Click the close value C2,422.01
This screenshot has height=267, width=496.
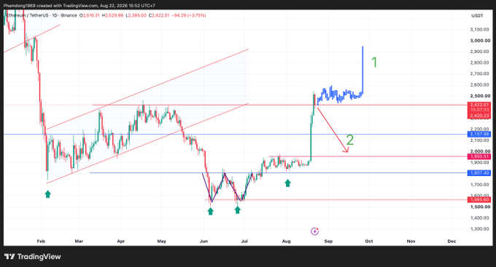(x=159, y=15)
